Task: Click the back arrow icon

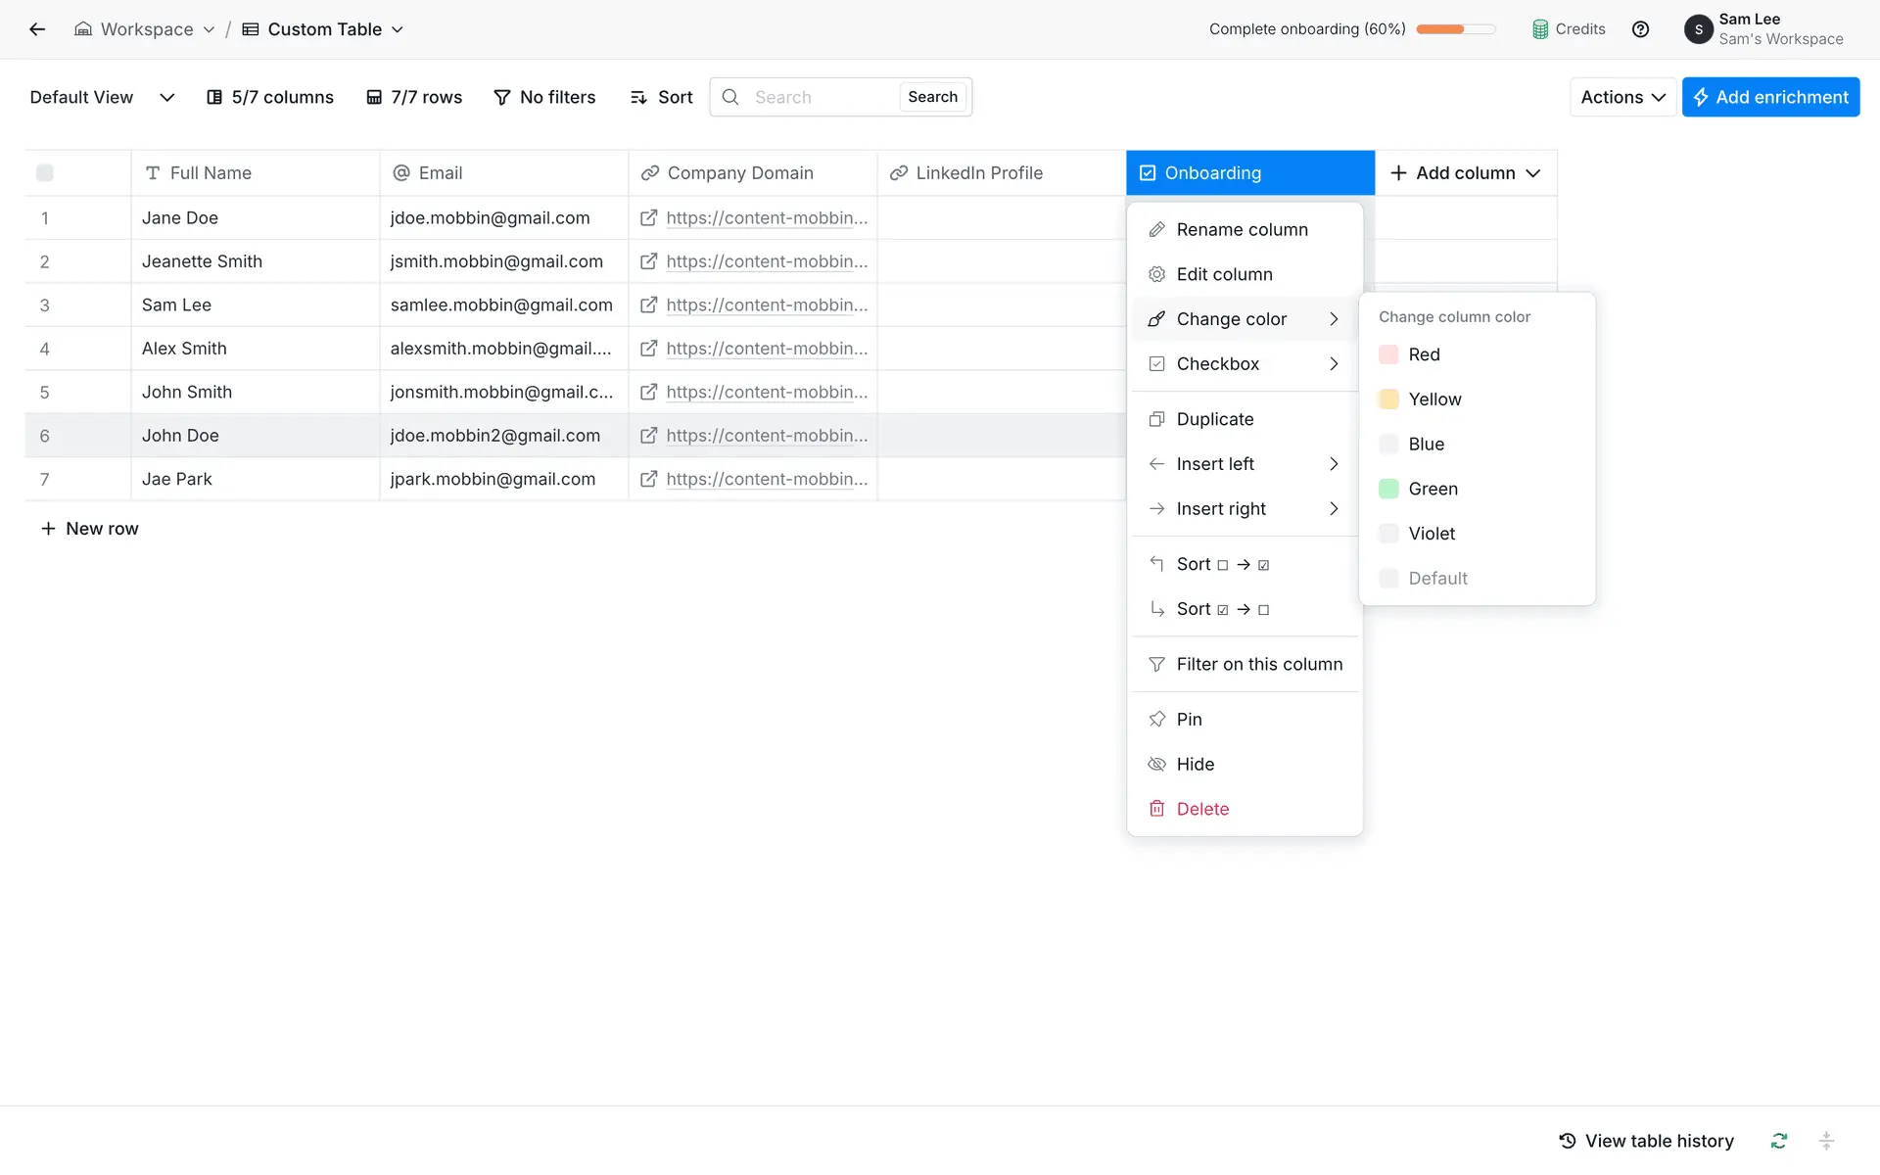Action: coord(37,29)
